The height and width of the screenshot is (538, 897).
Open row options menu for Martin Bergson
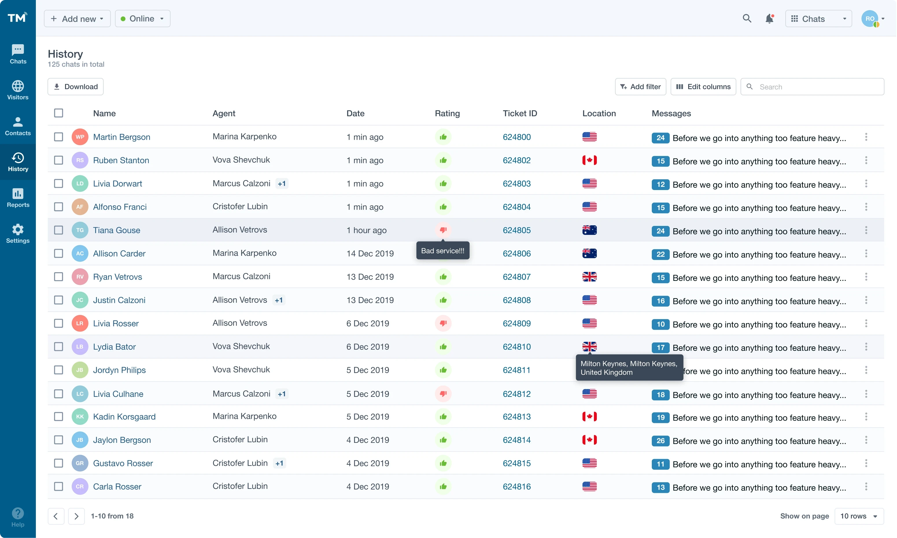click(866, 137)
